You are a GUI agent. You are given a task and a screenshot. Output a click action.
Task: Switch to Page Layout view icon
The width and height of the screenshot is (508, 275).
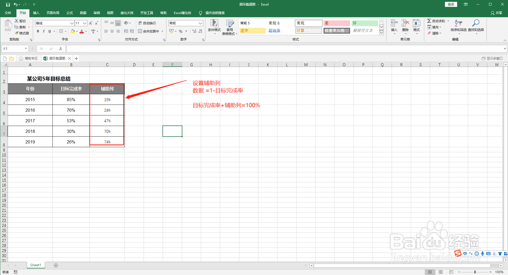click(x=440, y=272)
